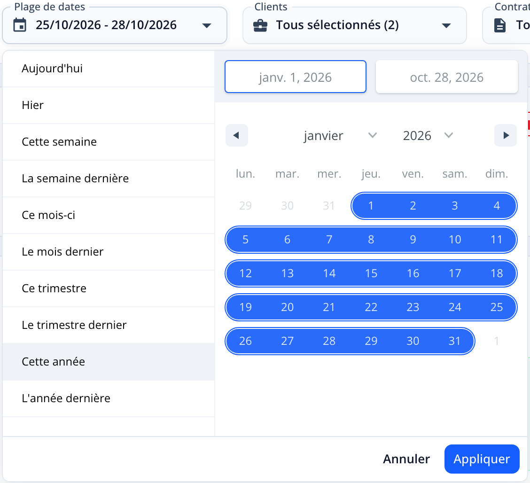Select day 8 in the calendar
Screen dimensions: 530x483
[371, 240]
